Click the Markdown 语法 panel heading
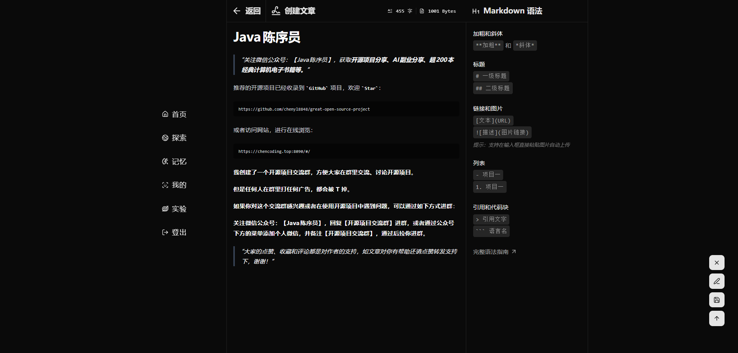Viewport: 738px width, 353px height. click(513, 11)
